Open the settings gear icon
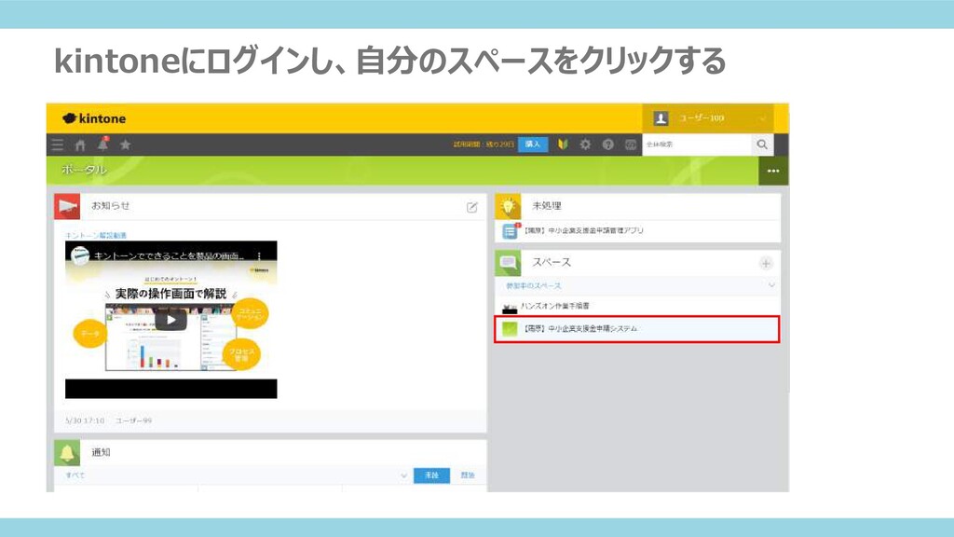This screenshot has height=537, width=954. coord(585,145)
